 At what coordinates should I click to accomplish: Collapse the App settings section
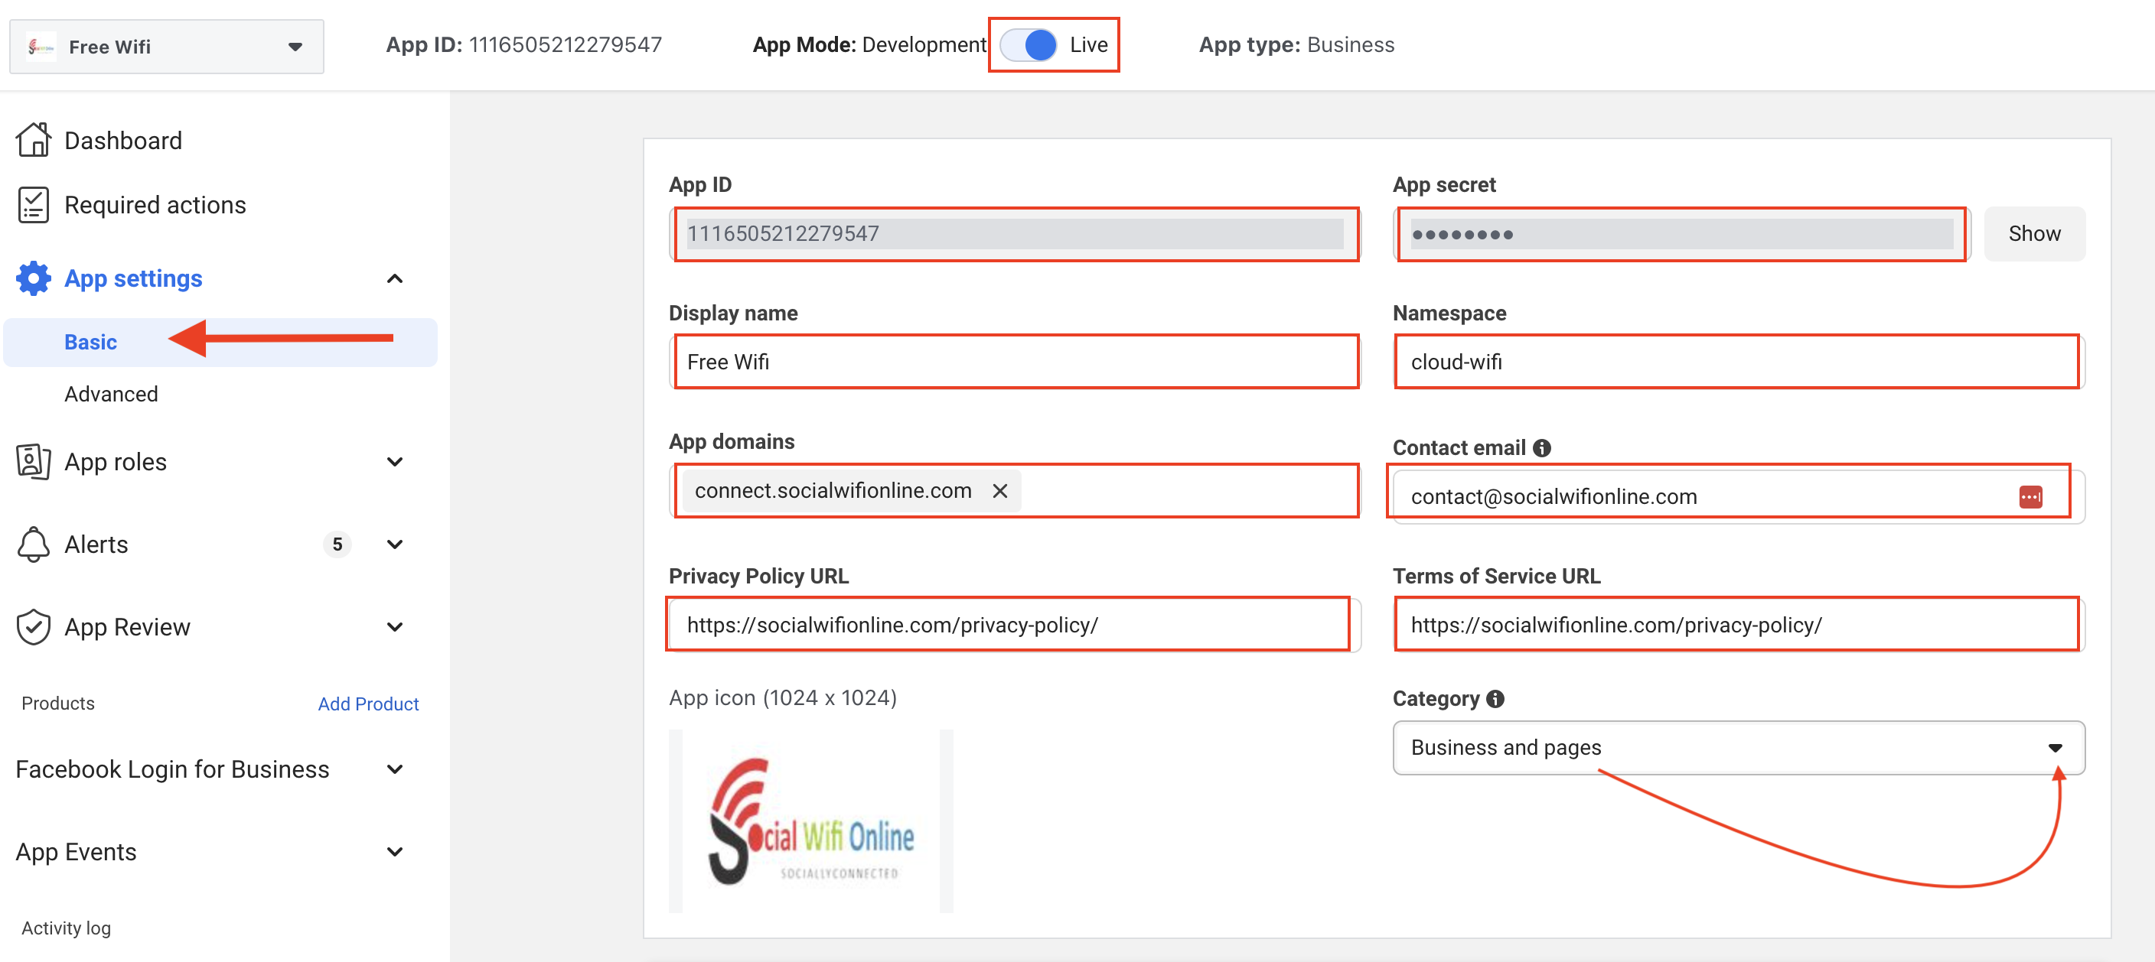[395, 278]
